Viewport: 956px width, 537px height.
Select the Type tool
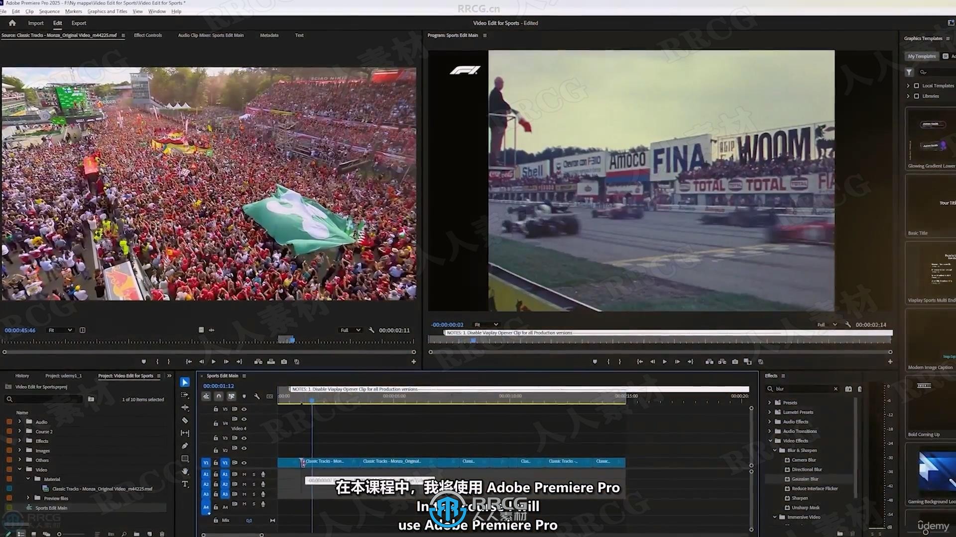pyautogui.click(x=185, y=484)
